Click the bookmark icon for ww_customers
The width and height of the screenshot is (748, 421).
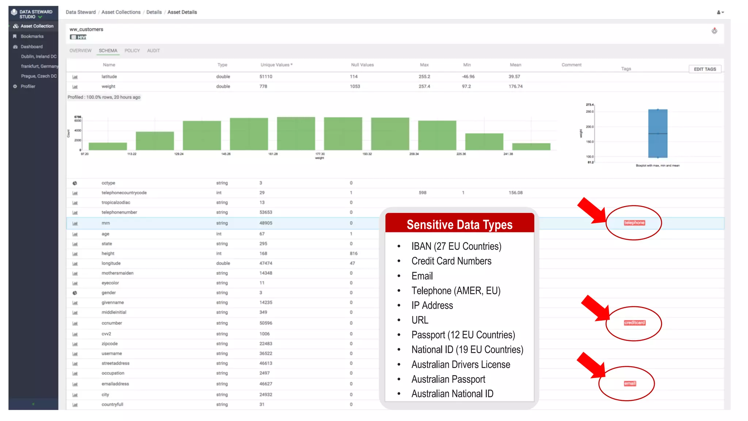(x=714, y=31)
